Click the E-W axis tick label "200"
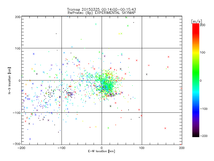Viewport: 214px width, 161px height. (x=182, y=148)
